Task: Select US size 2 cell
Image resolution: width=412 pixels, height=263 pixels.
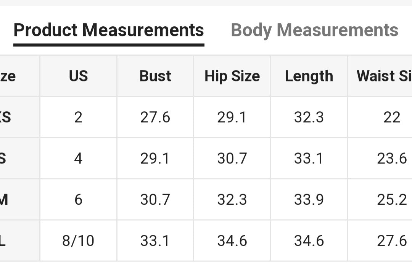Action: tap(78, 117)
